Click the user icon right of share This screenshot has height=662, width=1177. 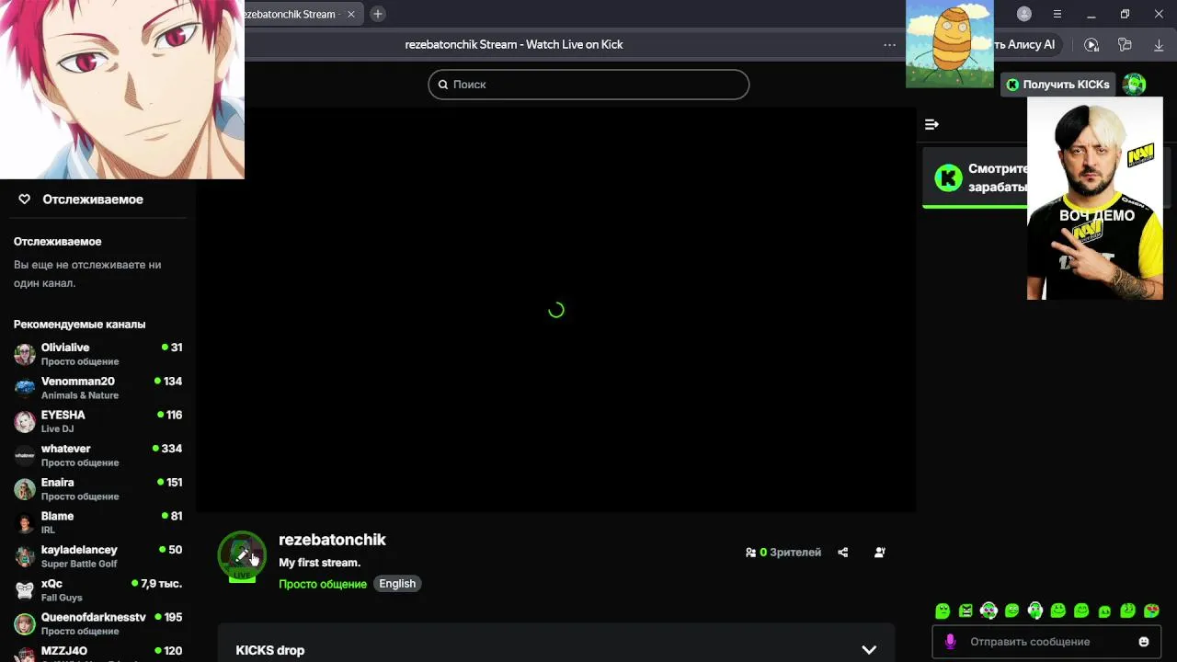point(880,553)
